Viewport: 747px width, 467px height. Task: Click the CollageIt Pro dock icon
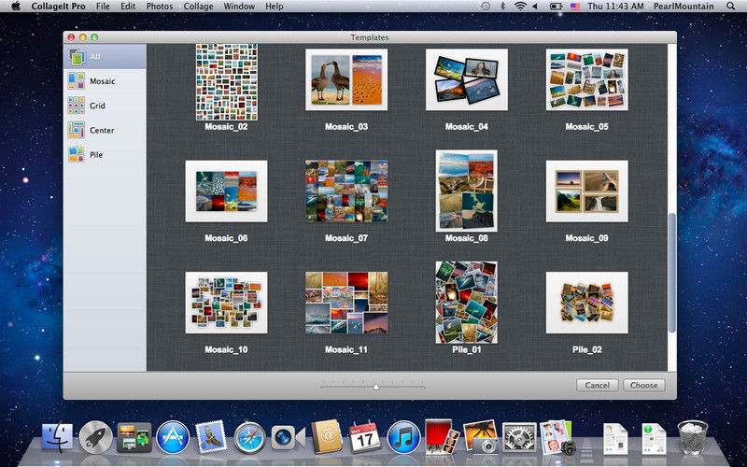click(557, 436)
